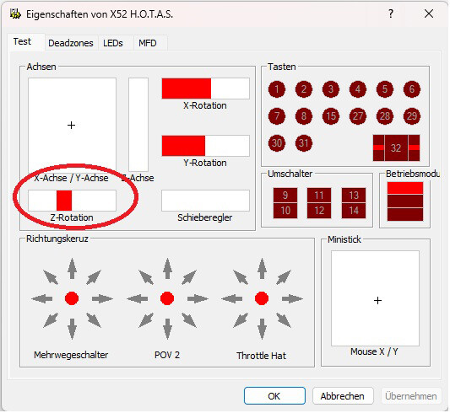
Task: Click the Throttle Hat label
Action: pos(261,356)
